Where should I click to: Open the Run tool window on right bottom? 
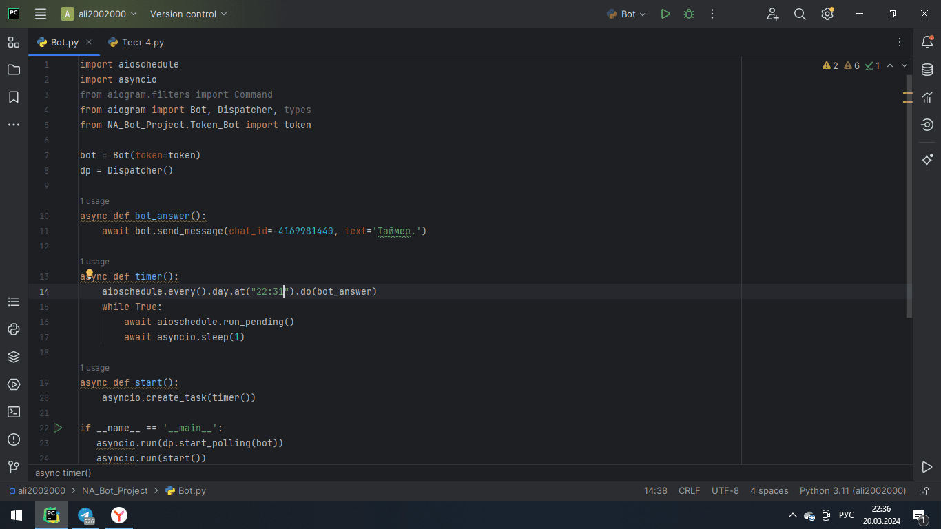[927, 467]
